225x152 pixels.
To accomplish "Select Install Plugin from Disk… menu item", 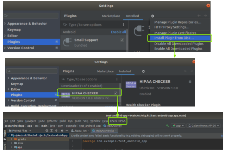I will (180, 38).
